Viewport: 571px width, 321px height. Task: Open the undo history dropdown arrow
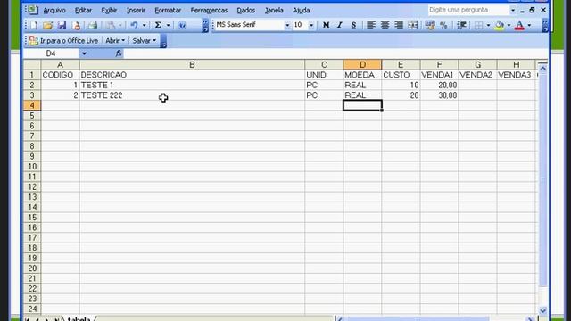[144, 25]
